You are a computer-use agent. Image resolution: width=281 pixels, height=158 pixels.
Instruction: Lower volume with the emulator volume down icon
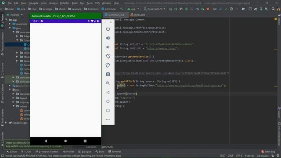point(108,47)
